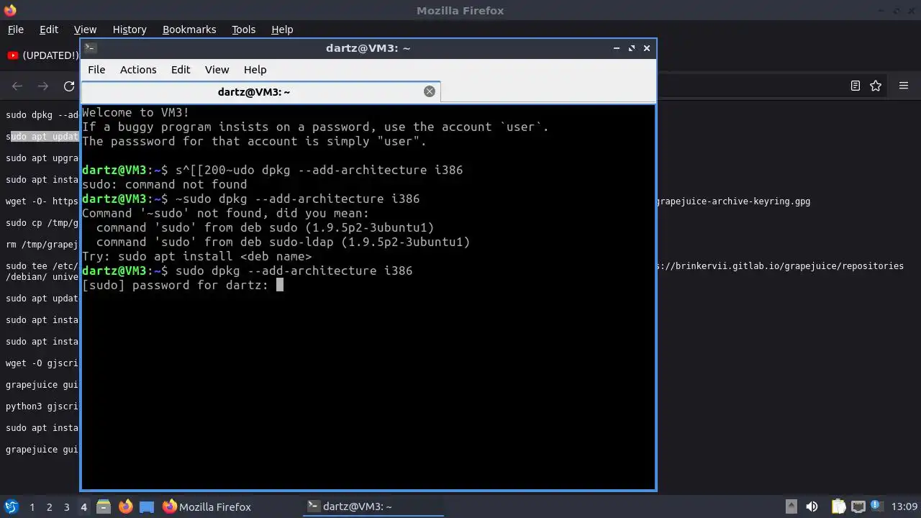The height and width of the screenshot is (518, 921).
Task: Open Firefox File menu
Action: 16,29
